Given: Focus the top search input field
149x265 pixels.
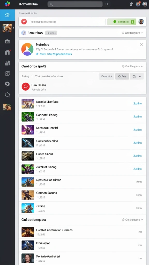Looking at the screenshot, I should [x=75, y=4].
